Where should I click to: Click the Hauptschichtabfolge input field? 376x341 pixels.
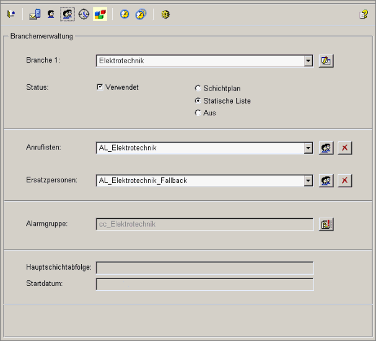[205, 268]
